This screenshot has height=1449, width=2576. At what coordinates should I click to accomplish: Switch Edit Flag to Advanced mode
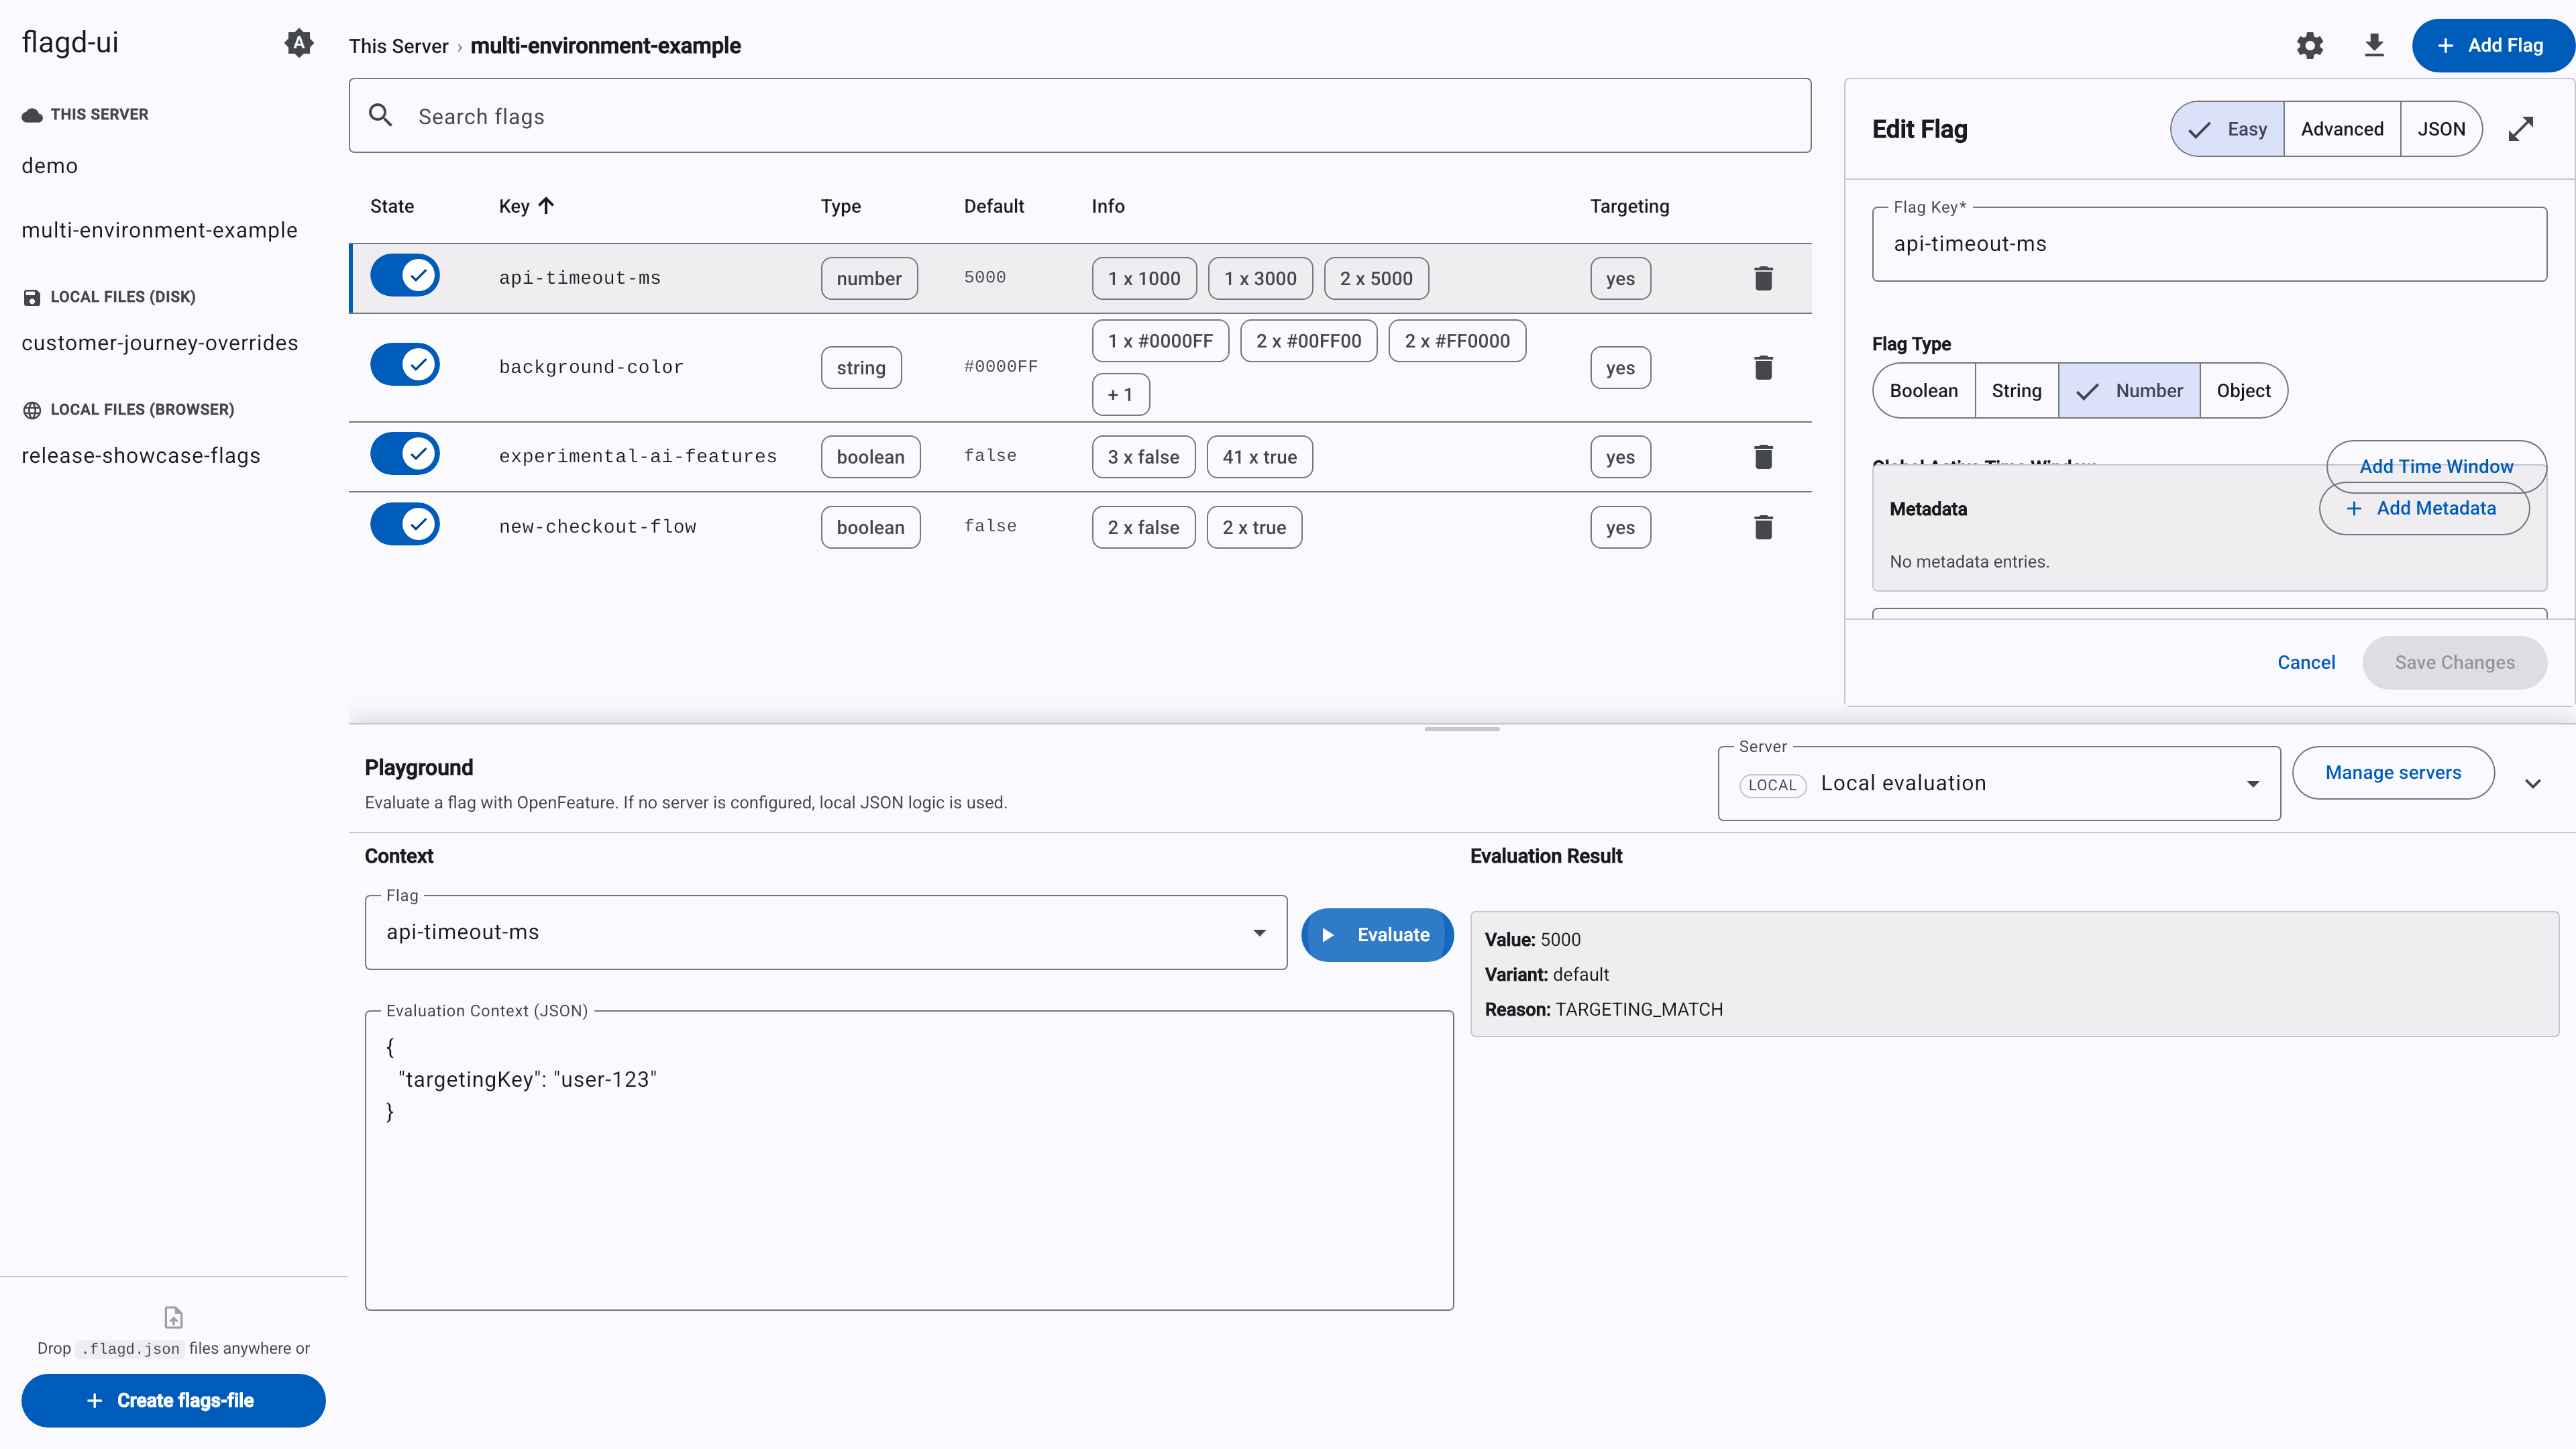point(2341,129)
